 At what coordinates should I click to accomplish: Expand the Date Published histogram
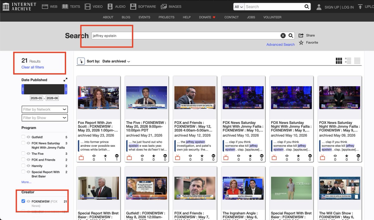click(x=65, y=80)
